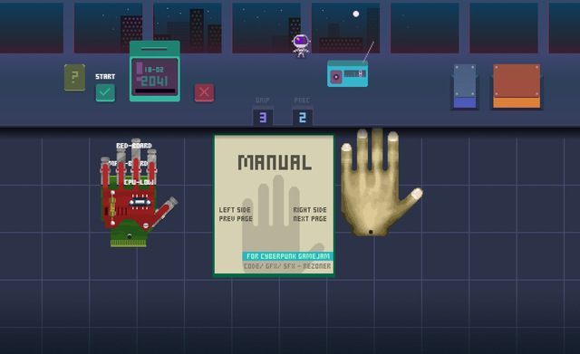Click the cyan radio's speaker knob
580x354 pixels.
(x=336, y=77)
